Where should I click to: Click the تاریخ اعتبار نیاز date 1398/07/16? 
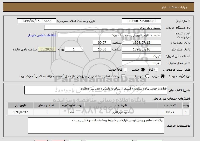coord(142,49)
